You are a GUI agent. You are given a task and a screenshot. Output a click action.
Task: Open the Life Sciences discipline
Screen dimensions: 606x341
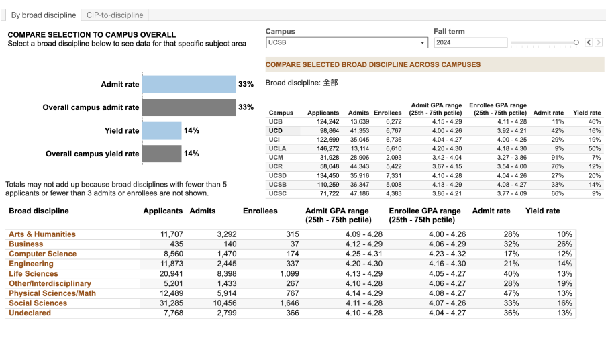click(34, 274)
